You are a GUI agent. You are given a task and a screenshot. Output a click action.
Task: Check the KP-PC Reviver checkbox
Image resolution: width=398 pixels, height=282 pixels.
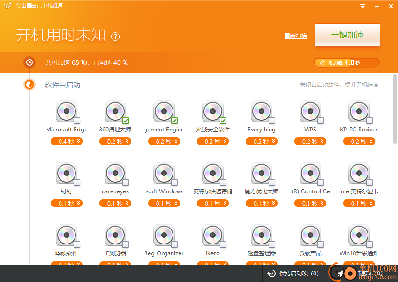pyautogui.click(x=369, y=121)
